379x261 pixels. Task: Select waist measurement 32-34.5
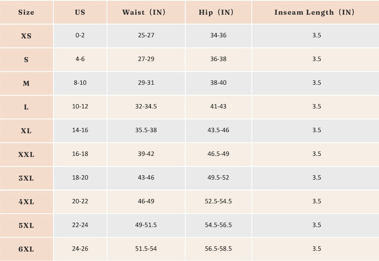pyautogui.click(x=146, y=106)
